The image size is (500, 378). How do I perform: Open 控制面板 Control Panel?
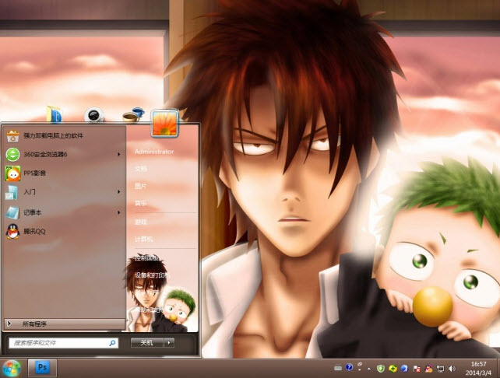point(146,257)
